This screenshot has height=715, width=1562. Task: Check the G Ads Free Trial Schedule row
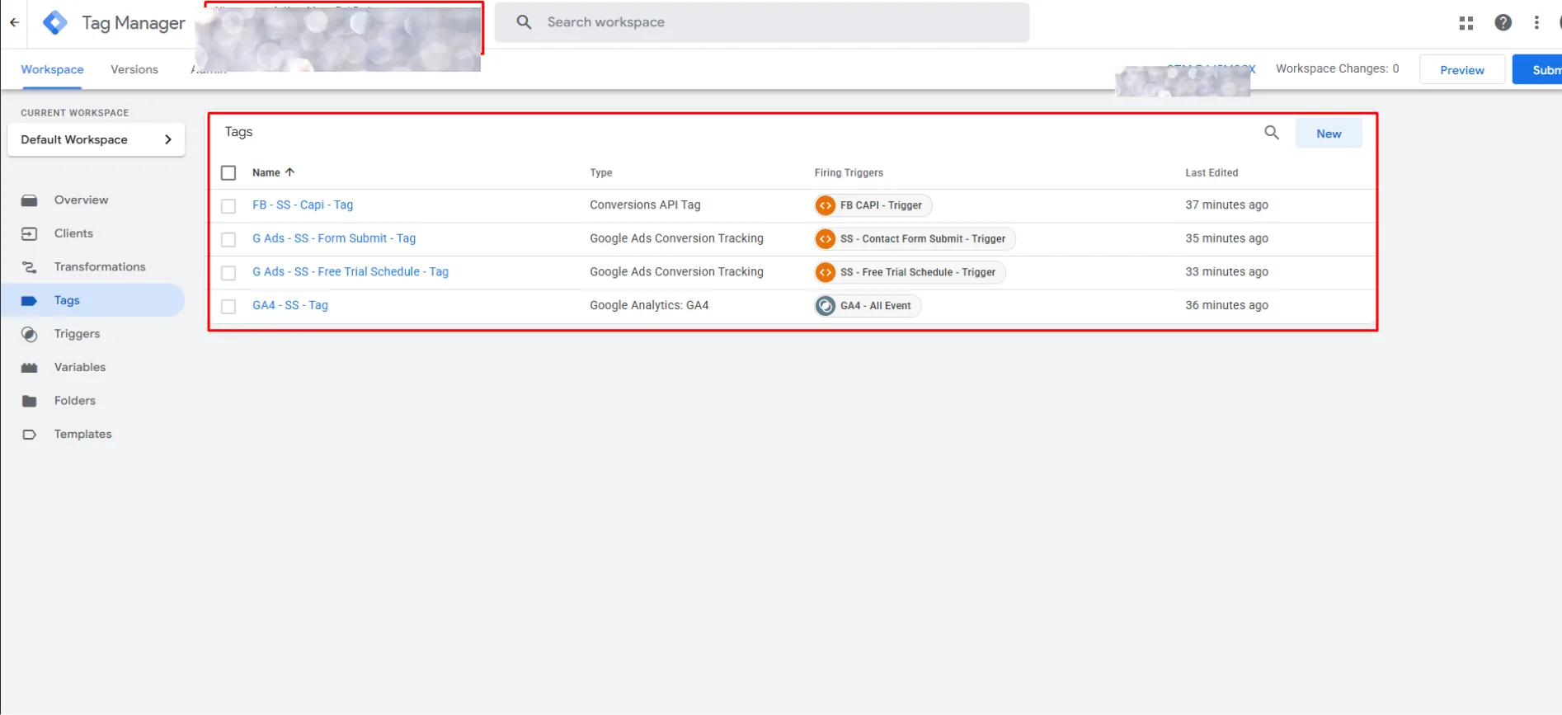228,273
